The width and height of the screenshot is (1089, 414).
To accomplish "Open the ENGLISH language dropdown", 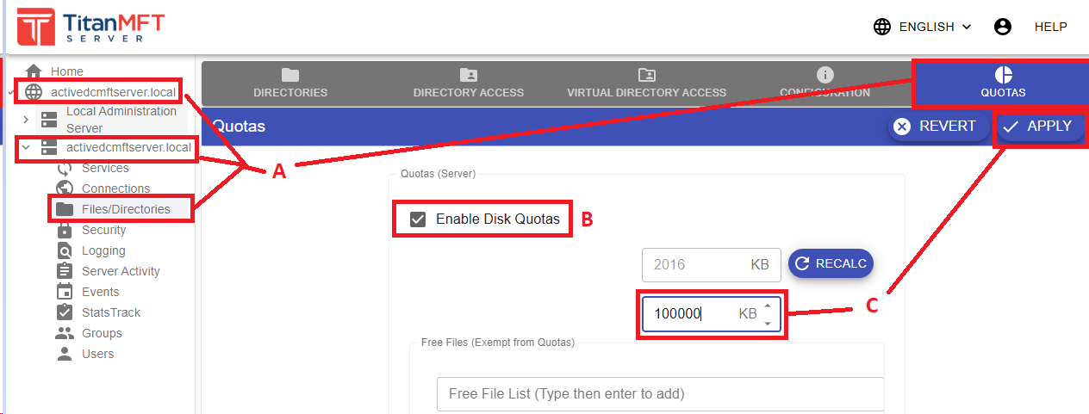I will coord(923,27).
